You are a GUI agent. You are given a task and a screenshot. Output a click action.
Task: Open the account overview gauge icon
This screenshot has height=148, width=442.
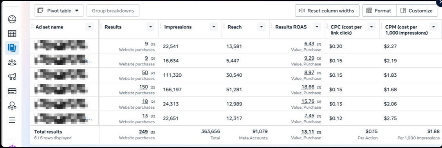[x=12, y=19]
